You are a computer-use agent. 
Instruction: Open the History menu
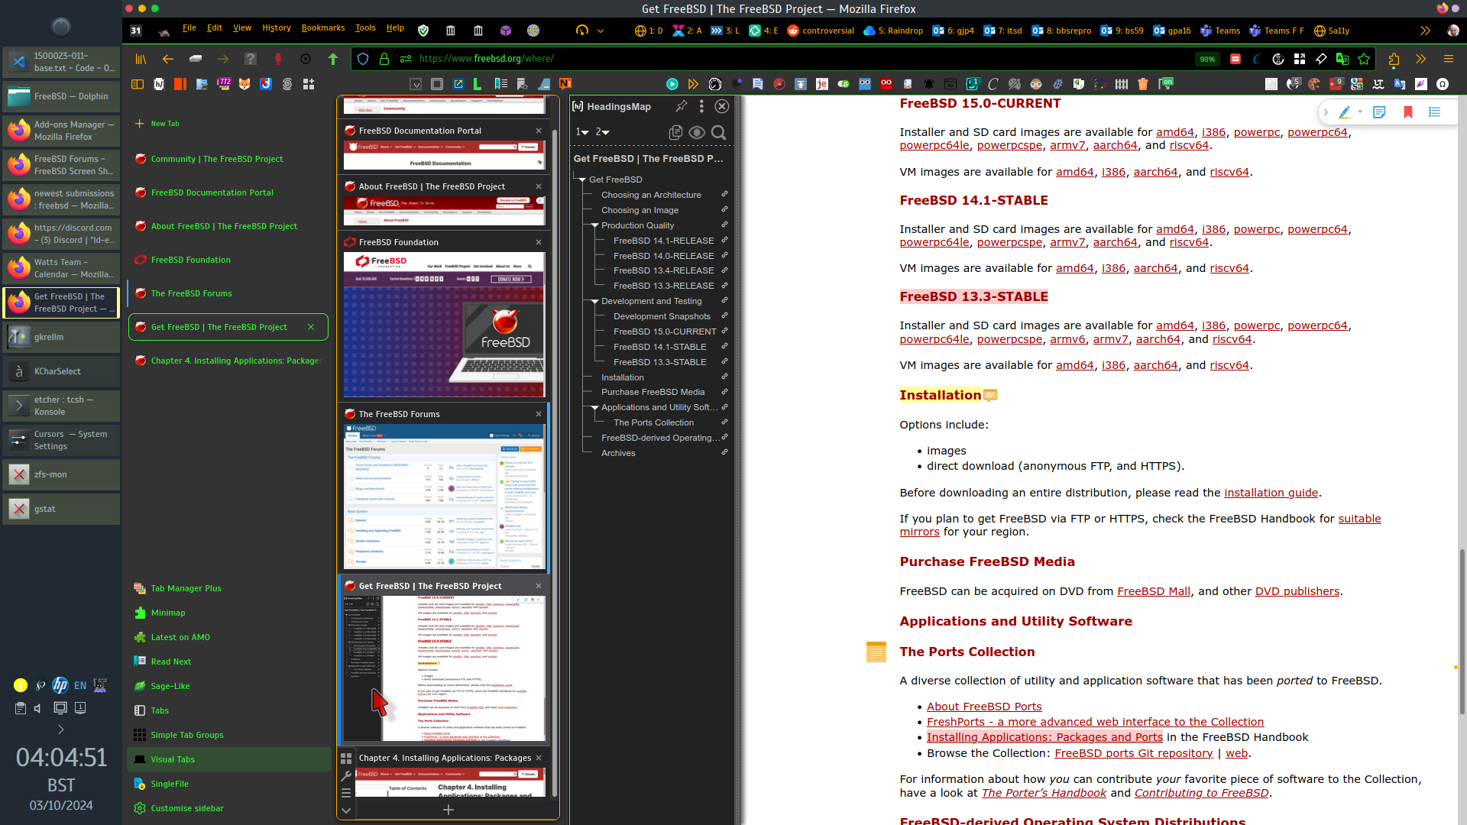[x=277, y=28]
